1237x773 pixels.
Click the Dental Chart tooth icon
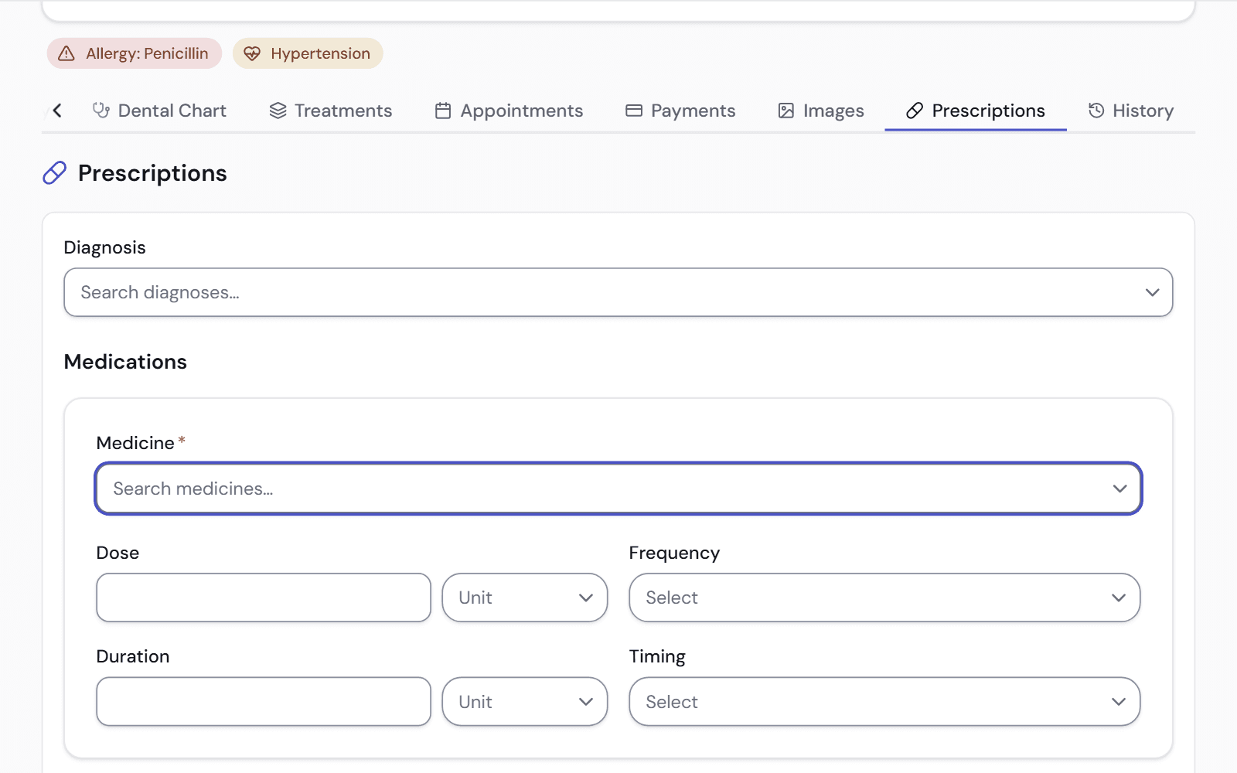[101, 111]
